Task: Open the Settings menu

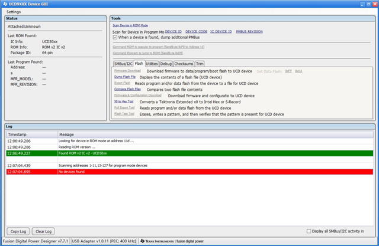Action: 14,12
